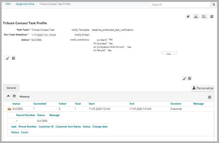Click the tag icon in top toolbar
Screen dimensions: 219x143
[x=188, y=16]
